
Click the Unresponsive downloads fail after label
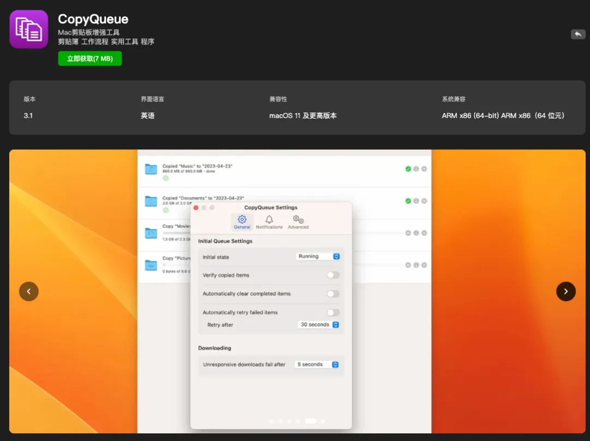tap(244, 364)
